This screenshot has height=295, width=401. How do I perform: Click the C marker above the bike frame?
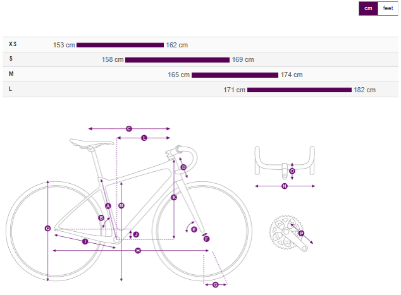click(128, 129)
